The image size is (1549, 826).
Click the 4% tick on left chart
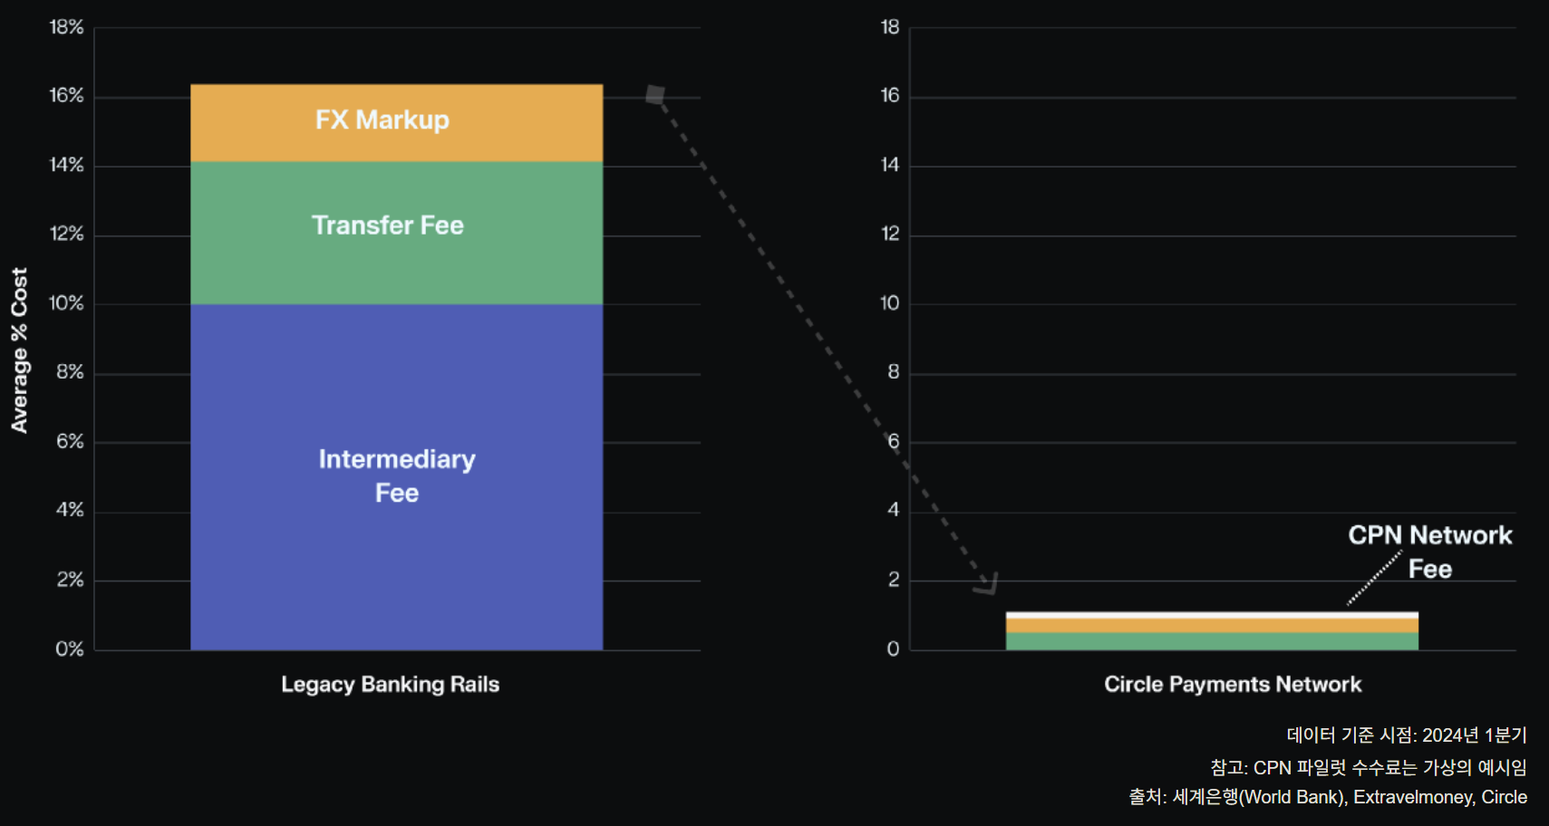70,510
